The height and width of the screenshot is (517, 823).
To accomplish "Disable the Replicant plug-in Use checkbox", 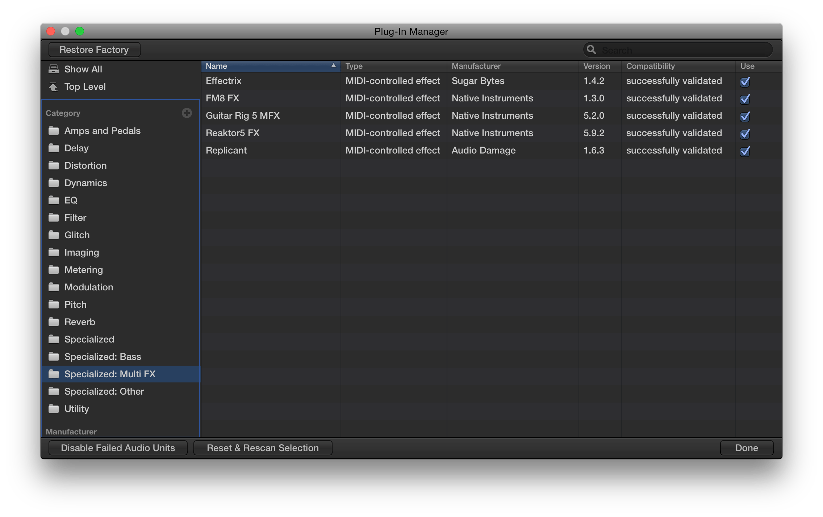I will 744,151.
